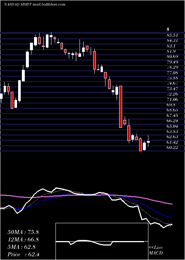The image size is (185, 260).
Task: Select the 83.1 price axis label
Action: click(x=171, y=46)
